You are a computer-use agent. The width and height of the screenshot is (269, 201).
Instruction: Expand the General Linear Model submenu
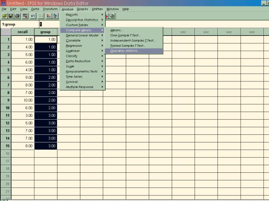[x=82, y=35]
